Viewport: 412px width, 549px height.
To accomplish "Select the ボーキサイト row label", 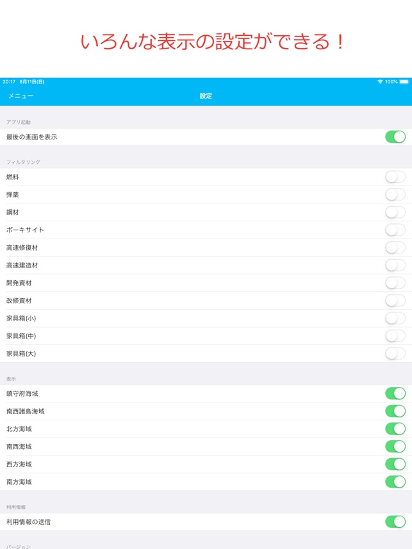I will [25, 230].
